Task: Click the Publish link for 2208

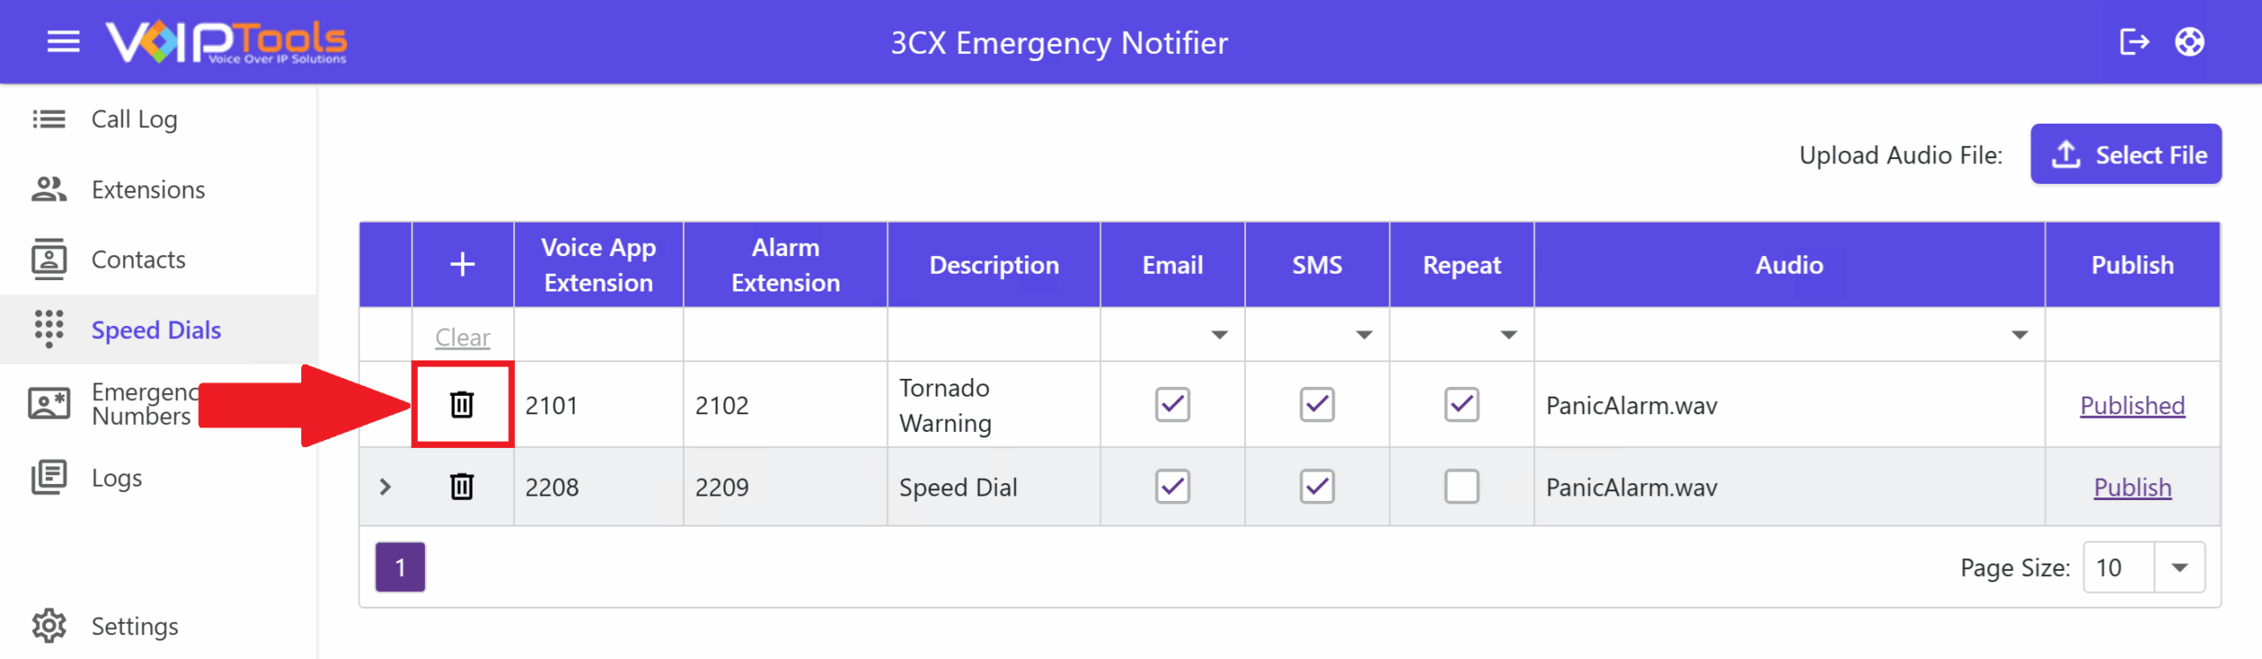Action: coord(2132,487)
